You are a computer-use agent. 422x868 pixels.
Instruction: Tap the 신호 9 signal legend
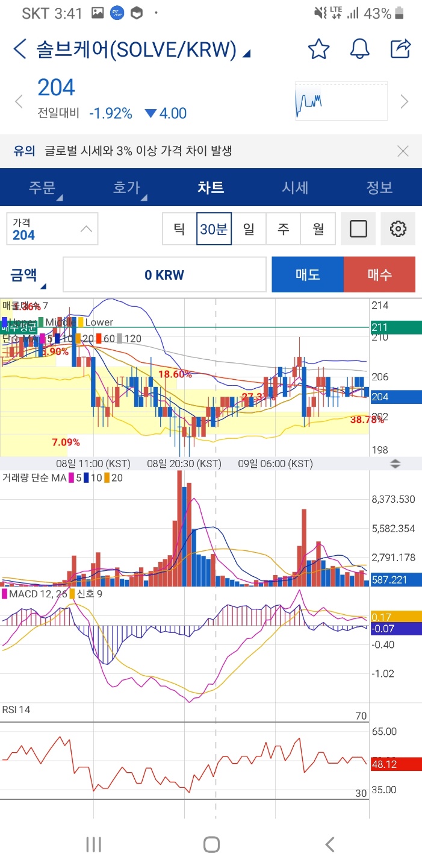pos(87,594)
